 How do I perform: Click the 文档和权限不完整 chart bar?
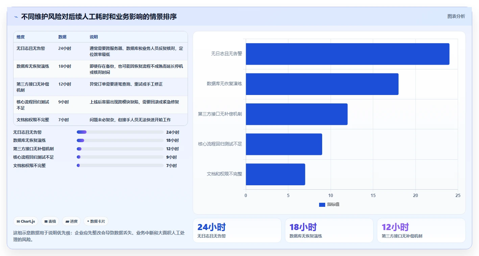[276, 174]
